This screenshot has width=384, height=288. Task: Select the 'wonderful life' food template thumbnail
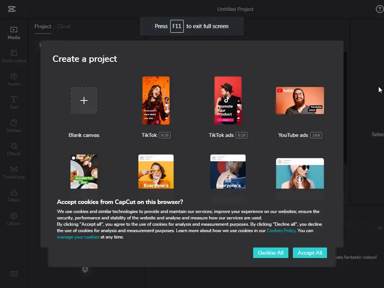(x=84, y=171)
